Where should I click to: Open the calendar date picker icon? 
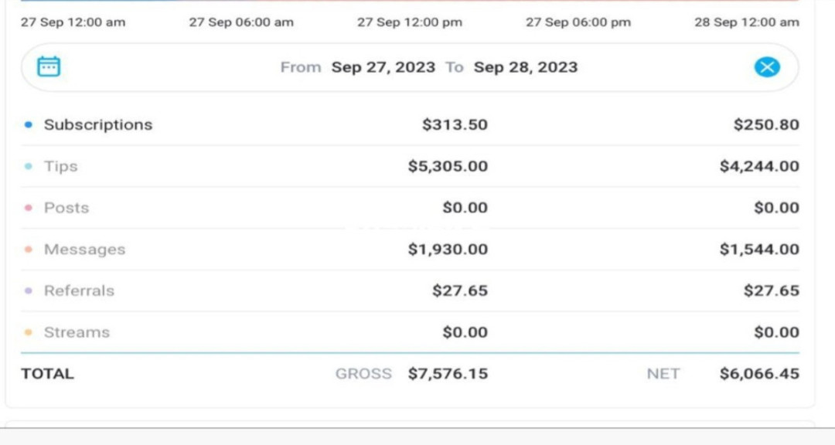click(49, 66)
